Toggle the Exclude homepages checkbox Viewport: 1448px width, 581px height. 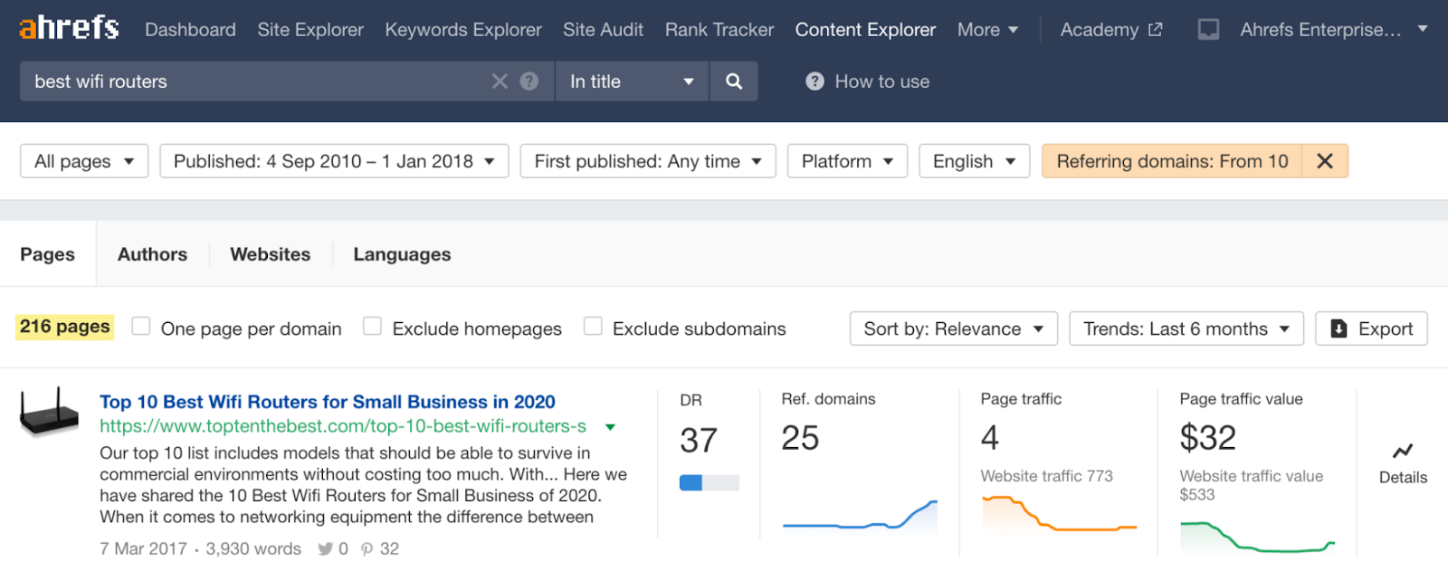point(372,327)
